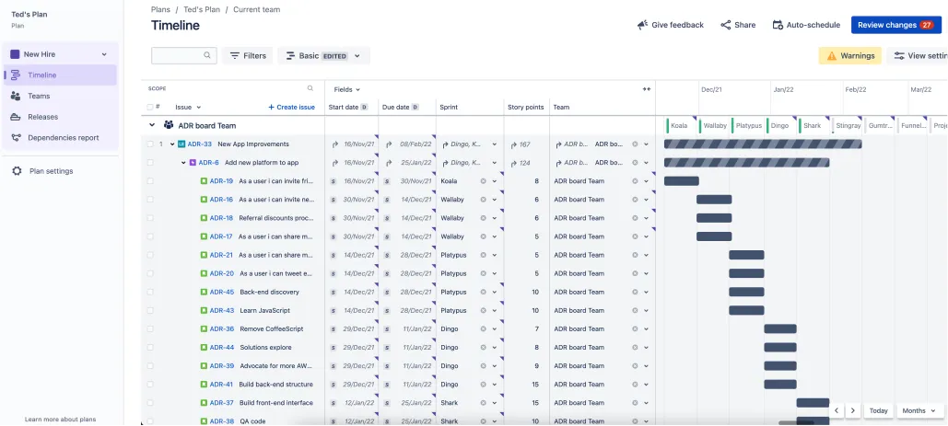Select the ADR-19 row checkbox
The width and height of the screenshot is (948, 426).
pos(150,181)
